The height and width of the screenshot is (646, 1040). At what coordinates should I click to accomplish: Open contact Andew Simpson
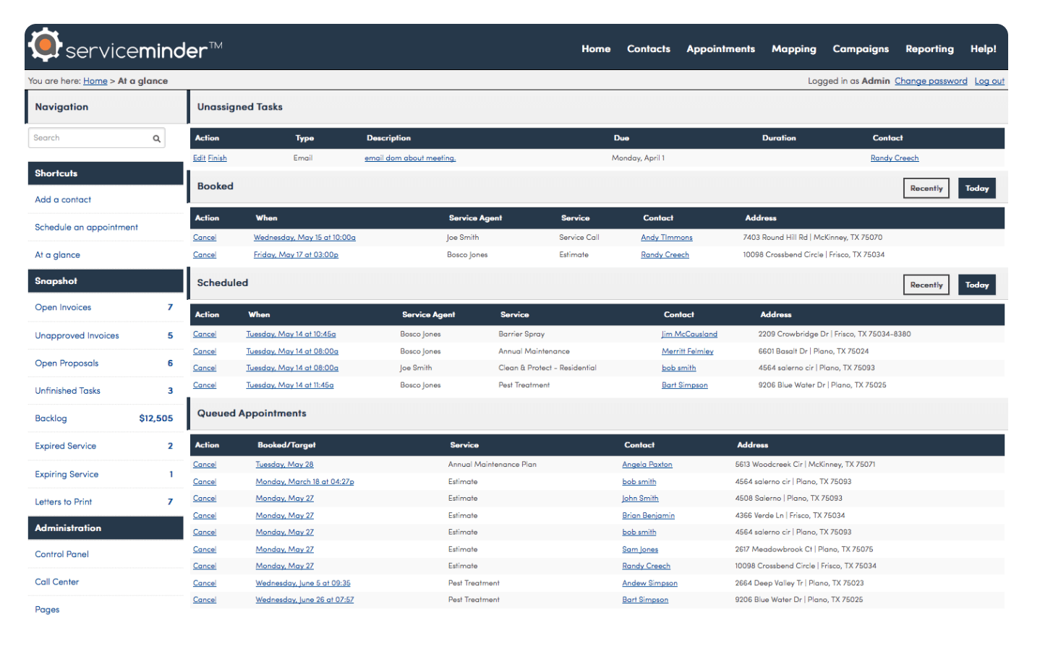tap(649, 584)
